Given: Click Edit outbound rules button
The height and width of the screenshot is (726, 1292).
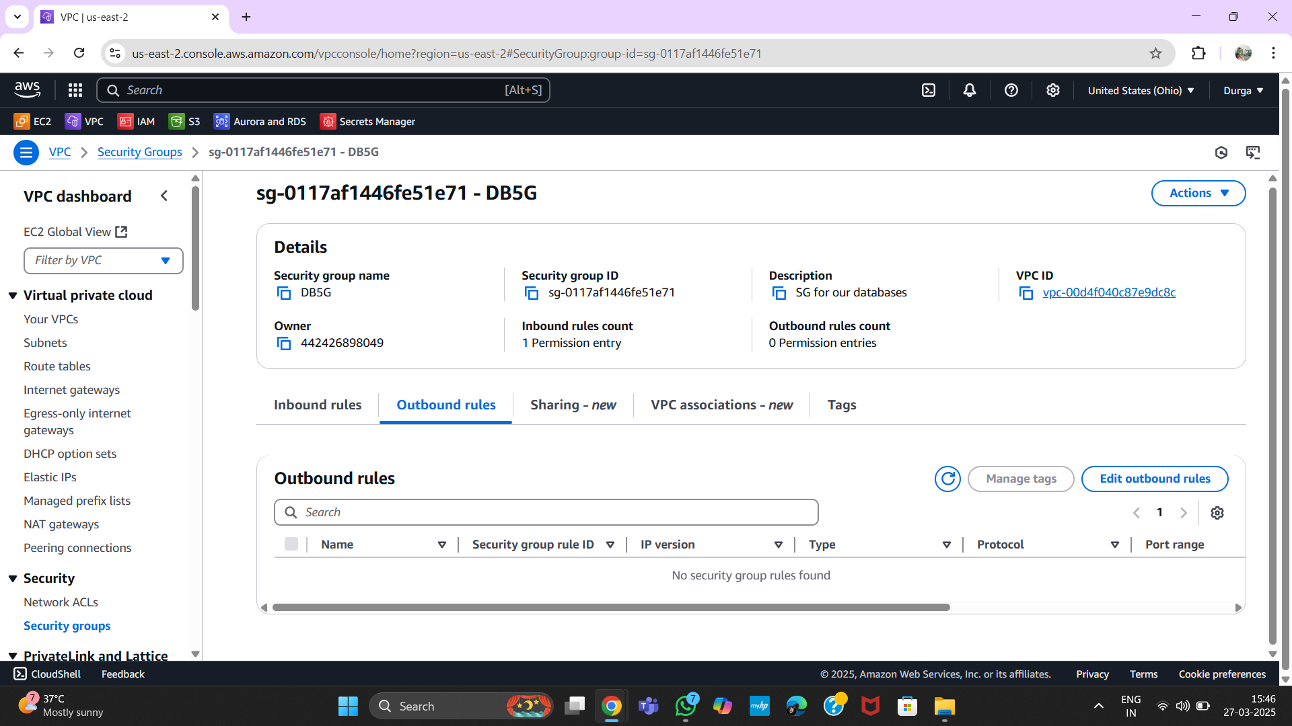Looking at the screenshot, I should [x=1155, y=479].
